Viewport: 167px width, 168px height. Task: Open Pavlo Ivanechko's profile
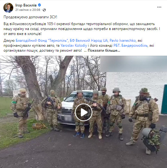[x=123, y=41]
